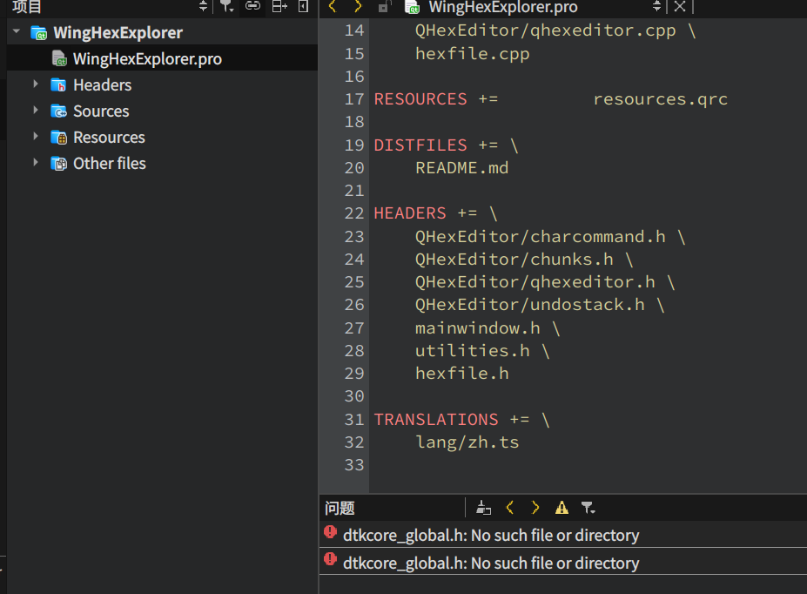Select second dtkcore_global.h error entry

(563, 562)
